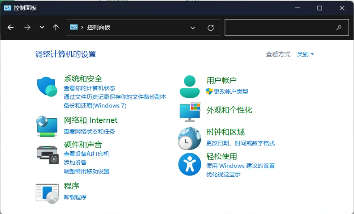This screenshot has height=214, width=354.
Task: Expand the address bar history dropdown
Action: pyautogui.click(x=193, y=28)
